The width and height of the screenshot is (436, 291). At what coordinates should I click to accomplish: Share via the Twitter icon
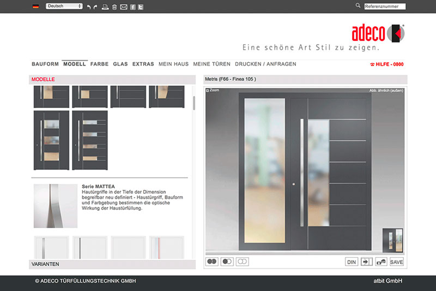click(140, 7)
